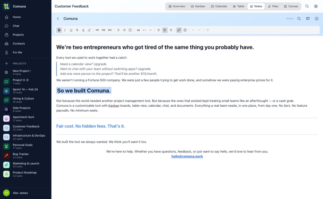323x199 pixels.
Task: Open the note version history
Action: 317,18
